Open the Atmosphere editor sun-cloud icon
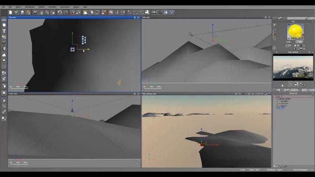315x177 pixels. coord(85,12)
